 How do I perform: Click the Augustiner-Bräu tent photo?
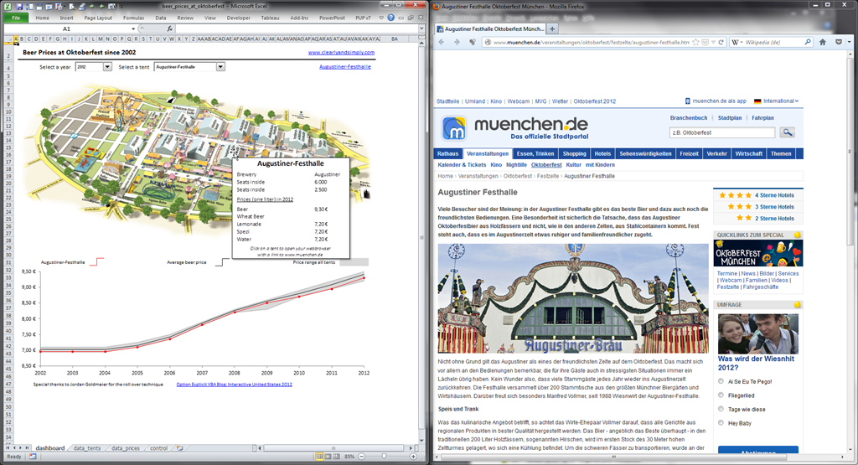coord(573,298)
